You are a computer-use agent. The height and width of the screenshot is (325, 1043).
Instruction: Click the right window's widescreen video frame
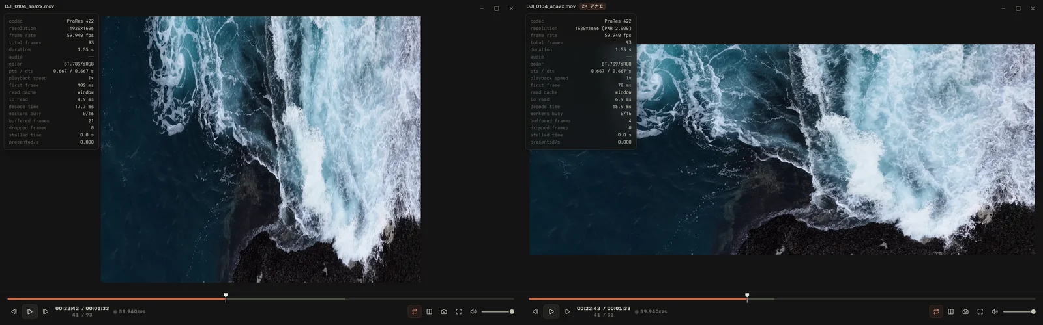[x=782, y=149]
